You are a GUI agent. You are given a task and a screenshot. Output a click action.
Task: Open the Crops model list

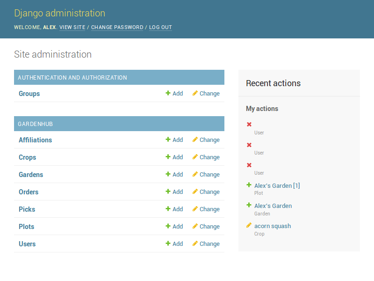pos(28,157)
